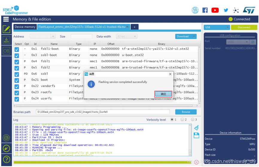This screenshot has width=259, height=167.
Task: Click Browse for binaries path
Action: 186,112
